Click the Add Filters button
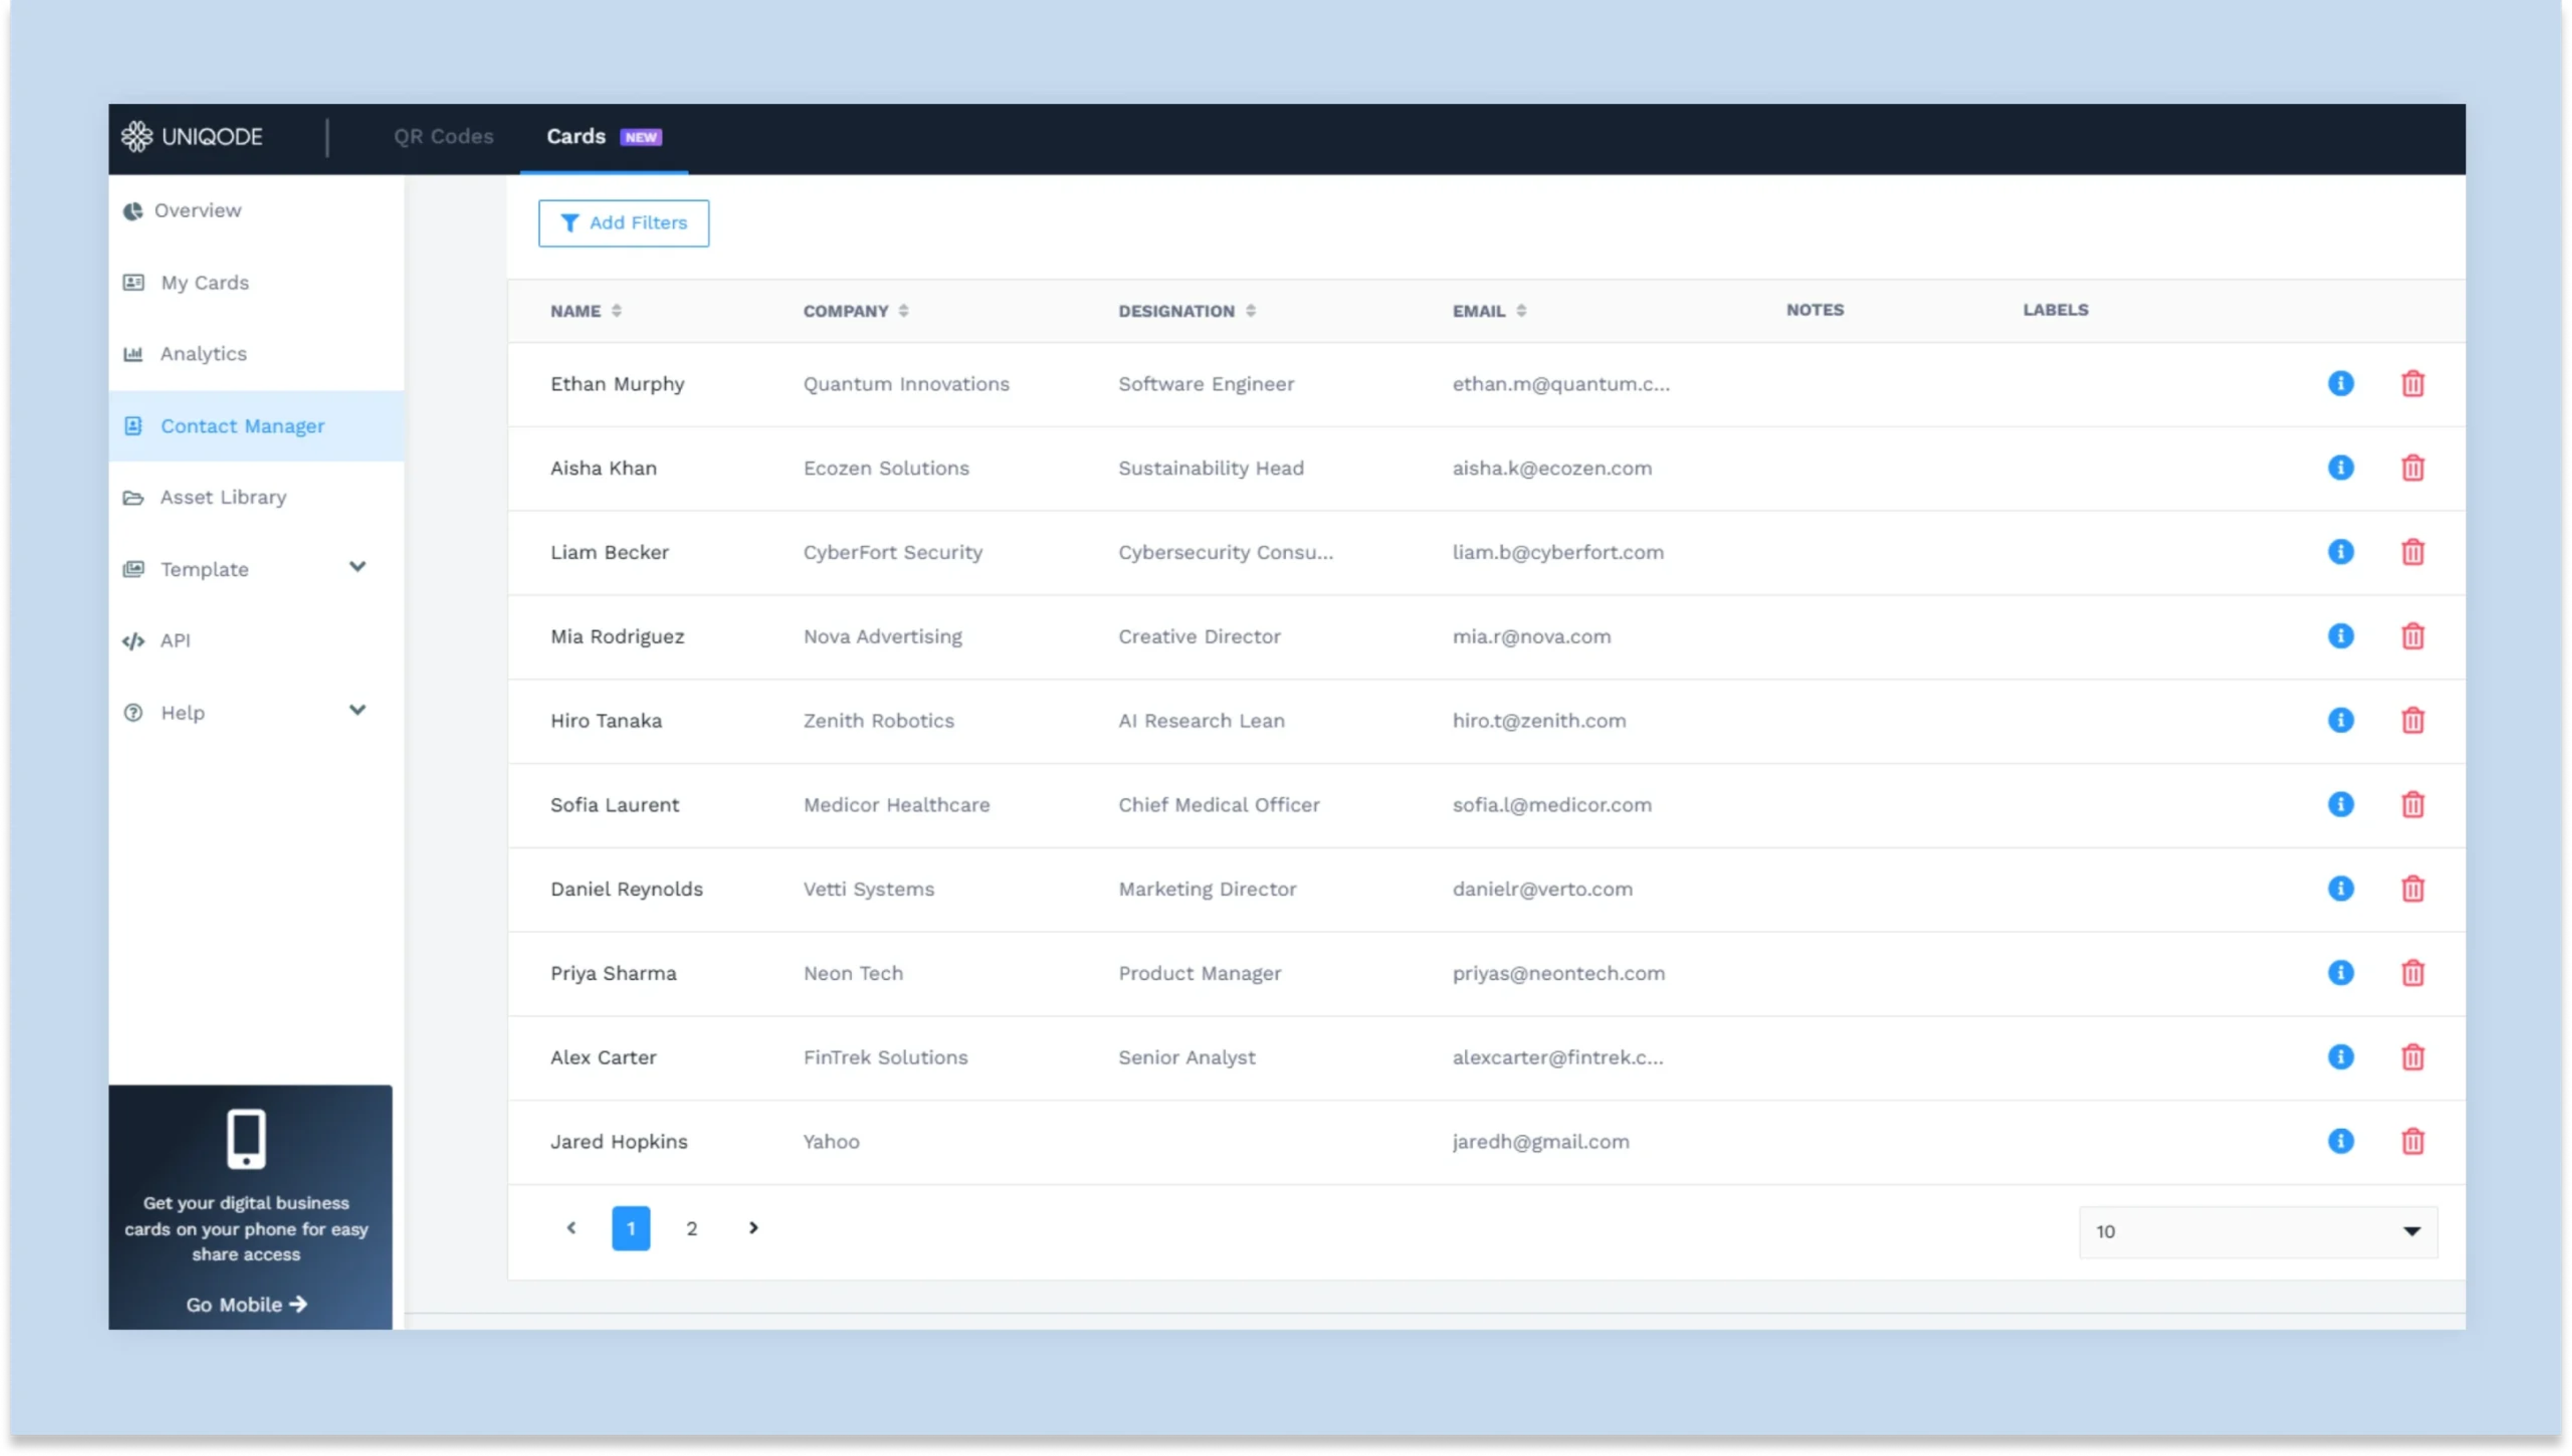 623,223
